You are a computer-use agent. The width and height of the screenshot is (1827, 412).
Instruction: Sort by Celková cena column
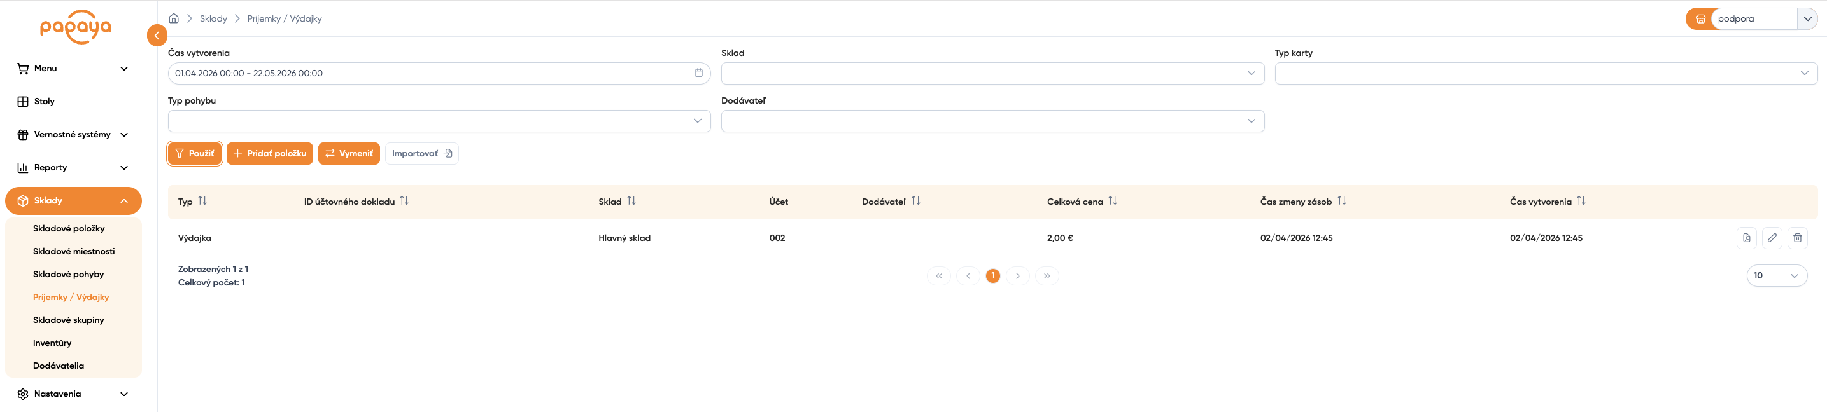tap(1113, 201)
